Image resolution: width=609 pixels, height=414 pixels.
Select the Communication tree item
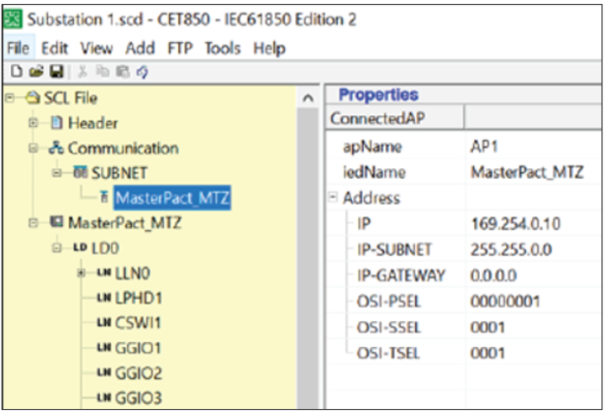click(123, 148)
